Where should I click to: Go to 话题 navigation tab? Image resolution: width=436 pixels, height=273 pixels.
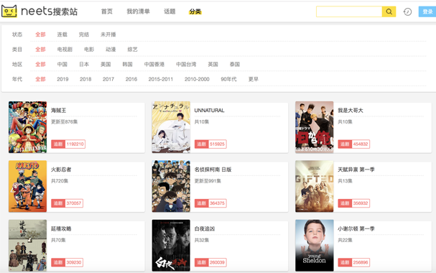click(170, 11)
